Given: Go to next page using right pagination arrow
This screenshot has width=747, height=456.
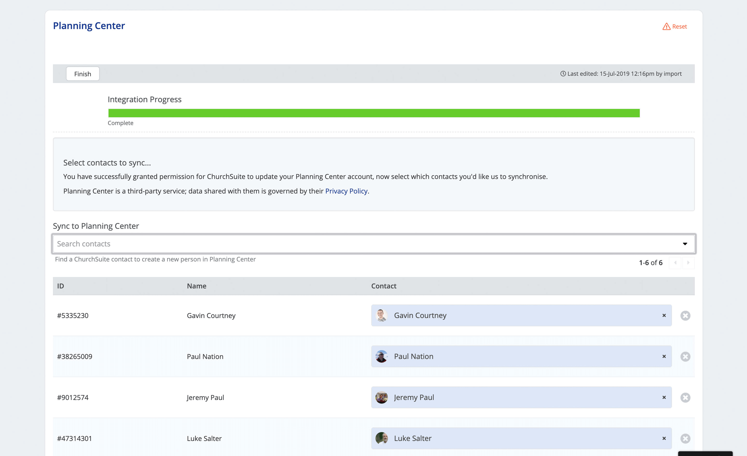Looking at the screenshot, I should coord(688,263).
